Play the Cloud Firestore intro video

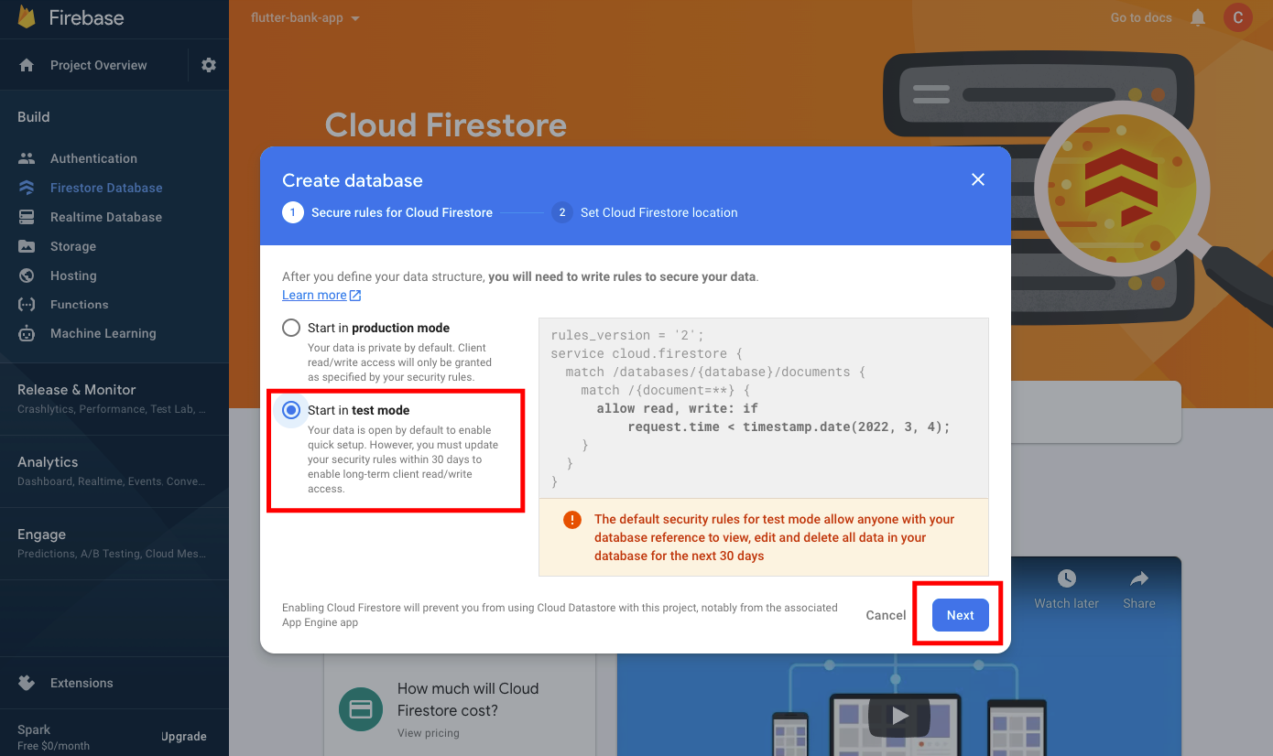(x=899, y=716)
